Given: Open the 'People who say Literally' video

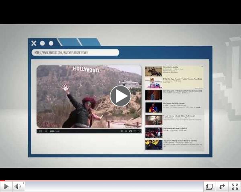Looking at the screenshot, I should coord(179,117).
